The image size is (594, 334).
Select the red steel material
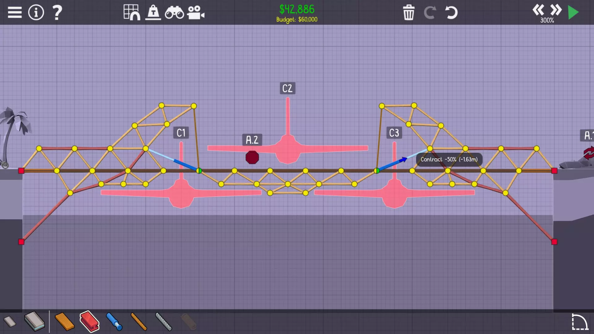(x=89, y=322)
